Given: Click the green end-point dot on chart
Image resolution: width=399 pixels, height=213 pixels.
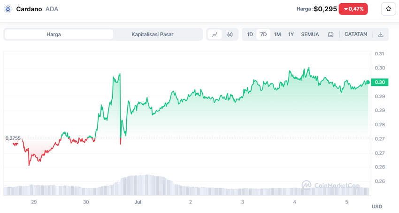Looking at the screenshot, I should [x=368, y=82].
